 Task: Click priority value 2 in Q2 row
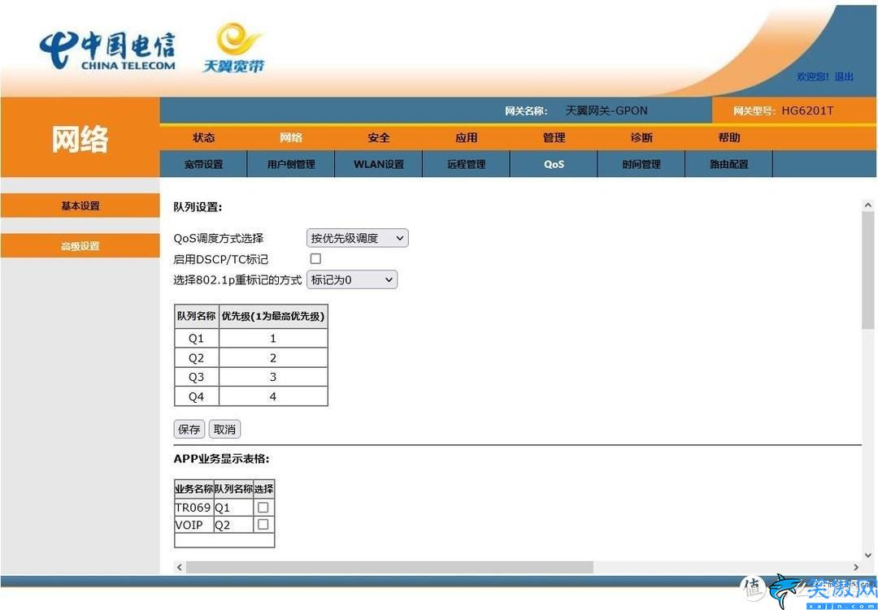pos(273,358)
